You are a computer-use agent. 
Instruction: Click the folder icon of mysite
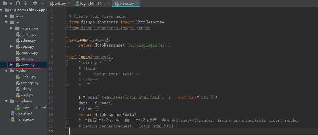click(12, 71)
